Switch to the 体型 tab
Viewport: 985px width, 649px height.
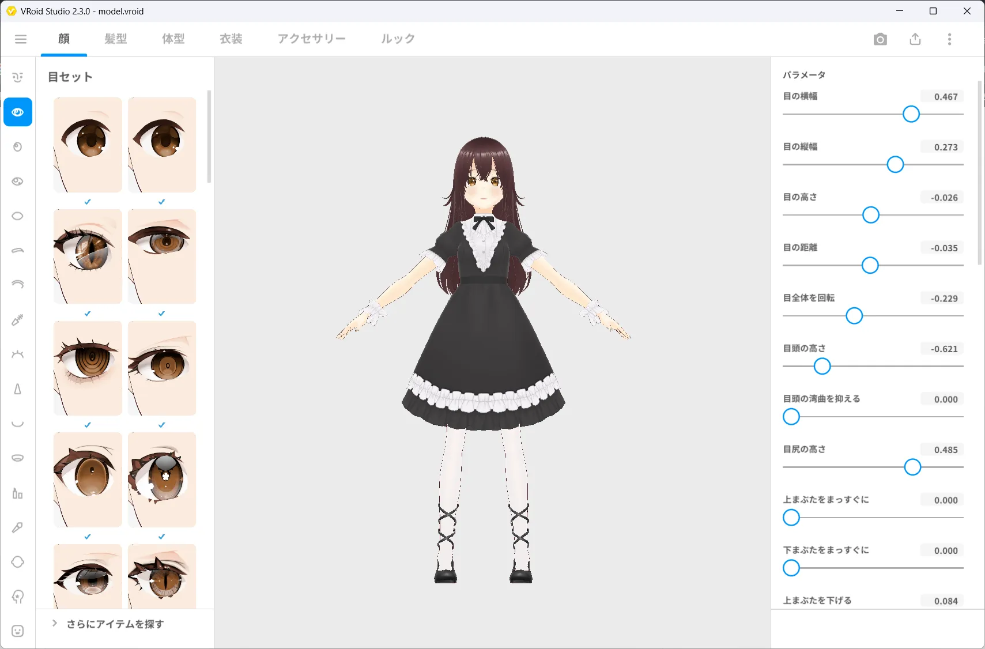(173, 39)
